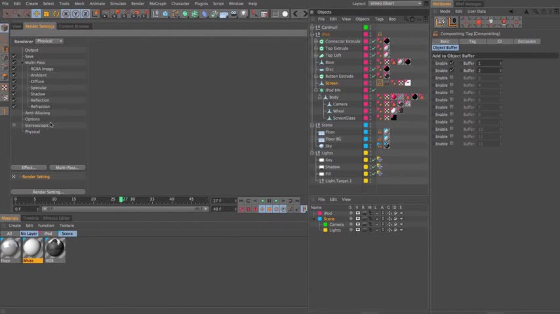Collapse the Scene null group
Viewport: 560px width, 314px height.
313,125
